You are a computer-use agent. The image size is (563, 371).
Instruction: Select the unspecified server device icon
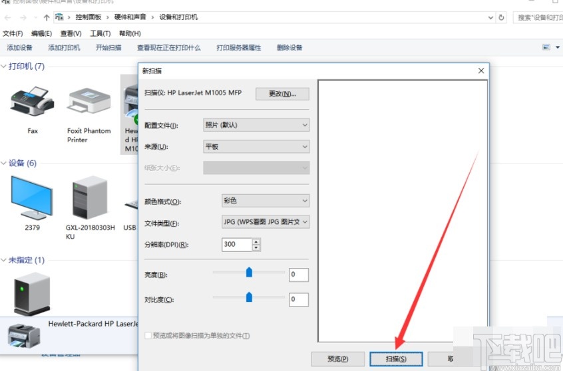[32, 294]
